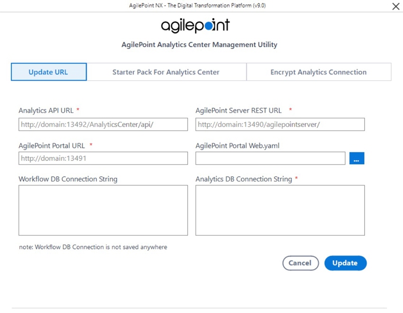Click into the AgilePoint Server REST URL field
403x313 pixels.
[x=280, y=124]
